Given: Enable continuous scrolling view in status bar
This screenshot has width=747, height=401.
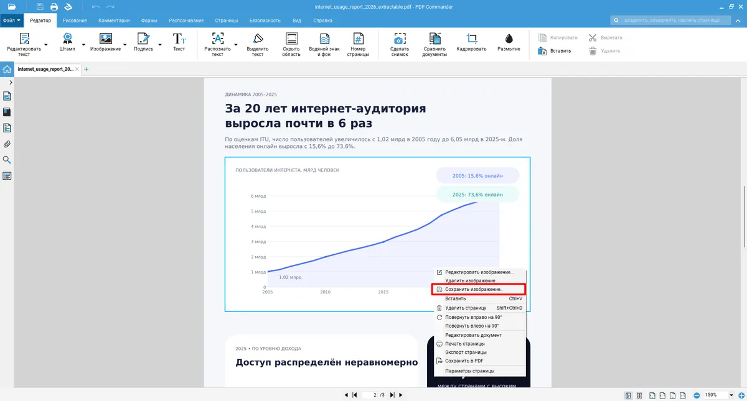Looking at the screenshot, I should coord(639,395).
